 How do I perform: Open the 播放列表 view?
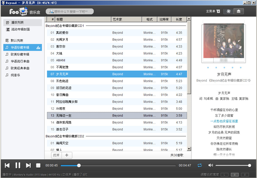(x=23, y=23)
